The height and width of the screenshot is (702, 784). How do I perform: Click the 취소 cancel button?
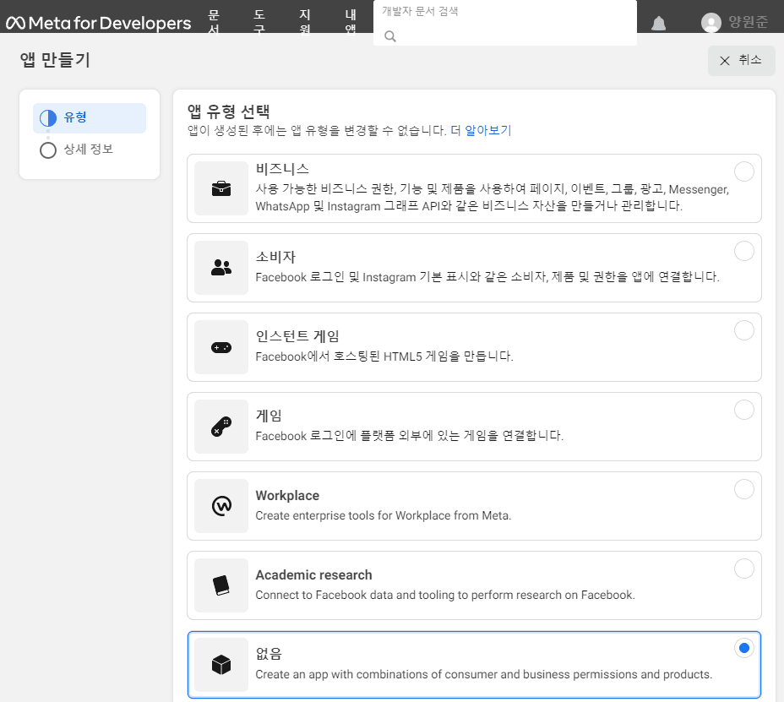[x=741, y=60]
